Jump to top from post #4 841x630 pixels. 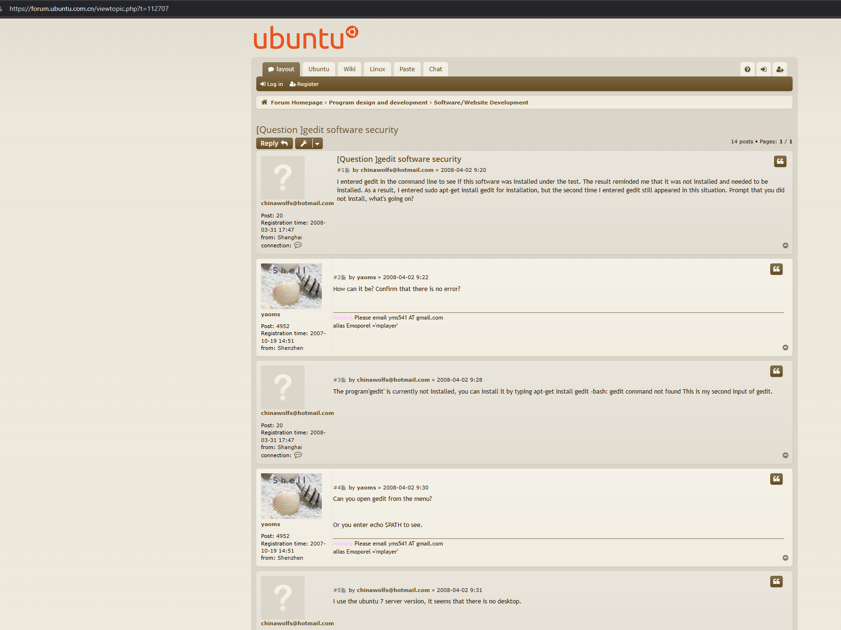click(785, 558)
